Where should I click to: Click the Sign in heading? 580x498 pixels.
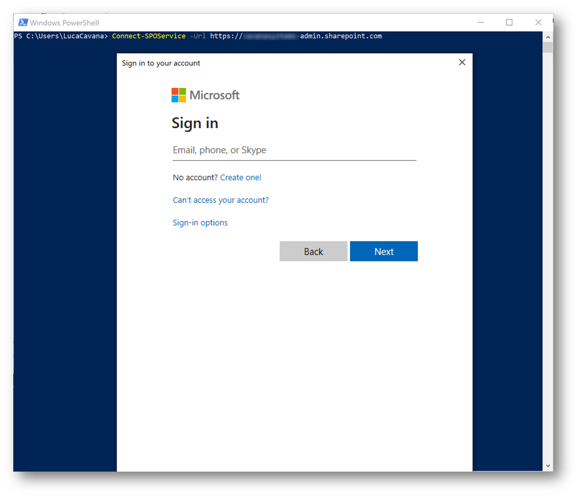pyautogui.click(x=195, y=123)
